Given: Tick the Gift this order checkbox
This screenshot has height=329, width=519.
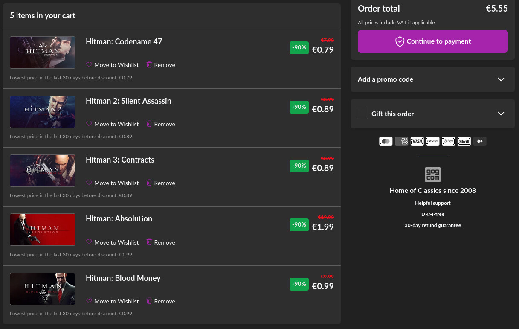Looking at the screenshot, I should (x=363, y=114).
